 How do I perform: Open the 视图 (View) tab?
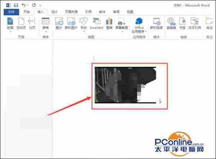130,12
